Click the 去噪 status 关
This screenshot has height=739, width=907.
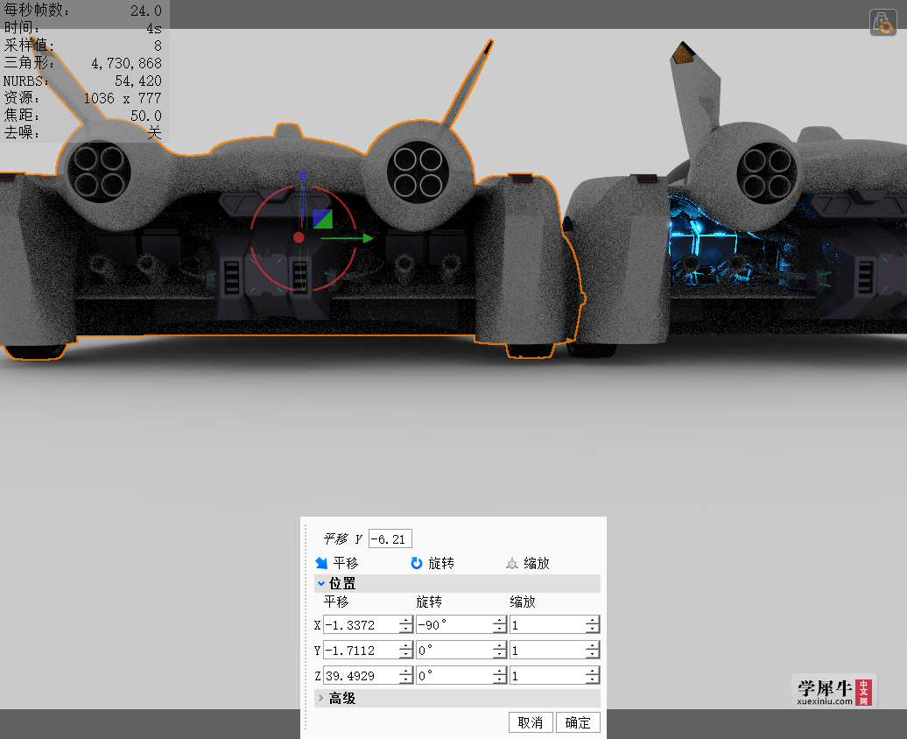tap(154, 133)
